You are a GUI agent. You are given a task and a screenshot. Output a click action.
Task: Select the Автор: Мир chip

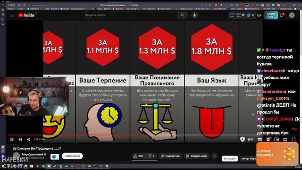[x=248, y=159]
